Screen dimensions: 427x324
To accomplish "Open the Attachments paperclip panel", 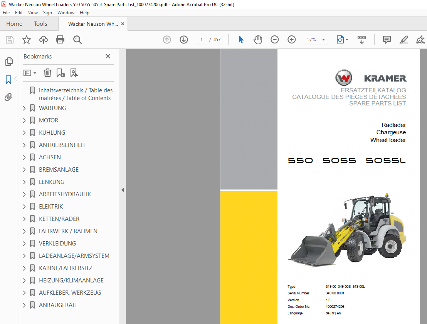I will tap(8, 97).
